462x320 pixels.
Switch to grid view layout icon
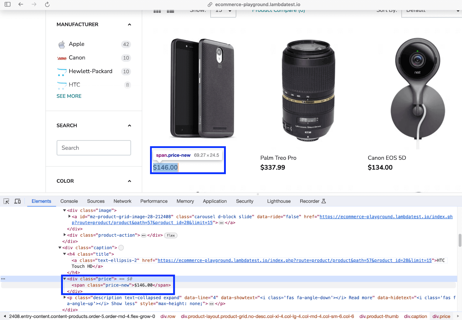(x=157, y=11)
